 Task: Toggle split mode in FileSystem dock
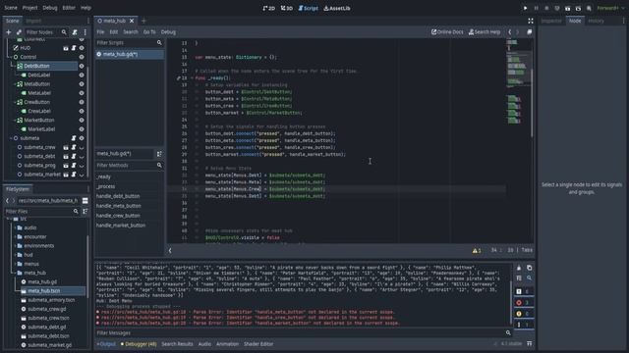86,200
